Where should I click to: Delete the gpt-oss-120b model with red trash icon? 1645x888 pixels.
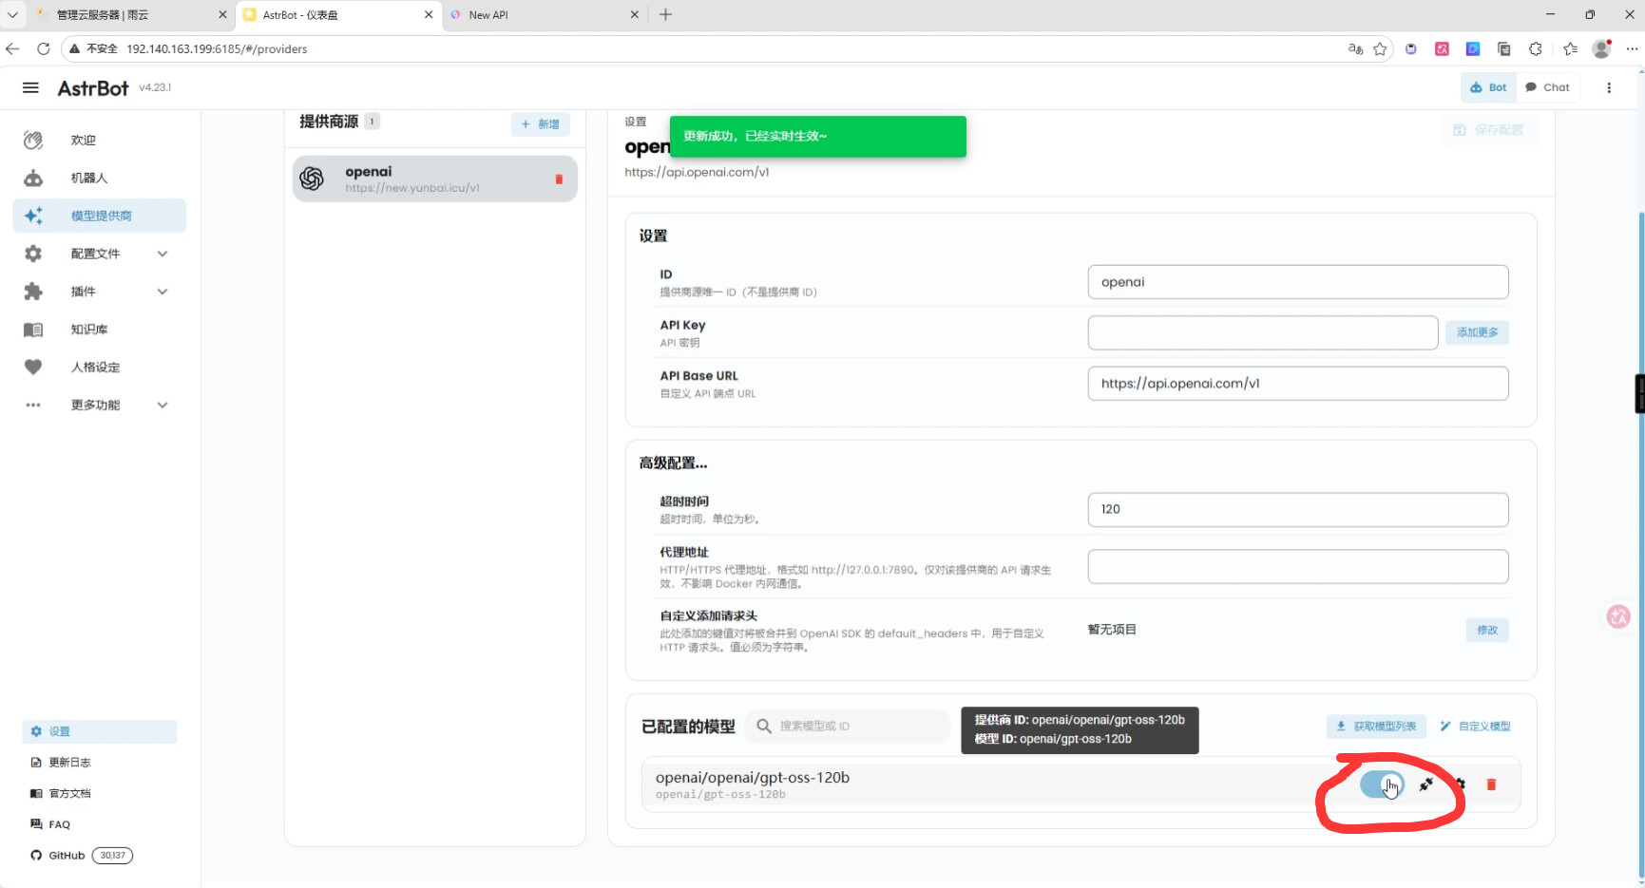pos(1491,784)
